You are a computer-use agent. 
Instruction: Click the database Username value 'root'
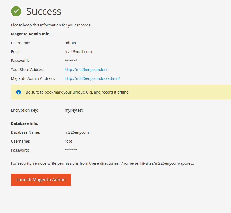tap(68, 141)
